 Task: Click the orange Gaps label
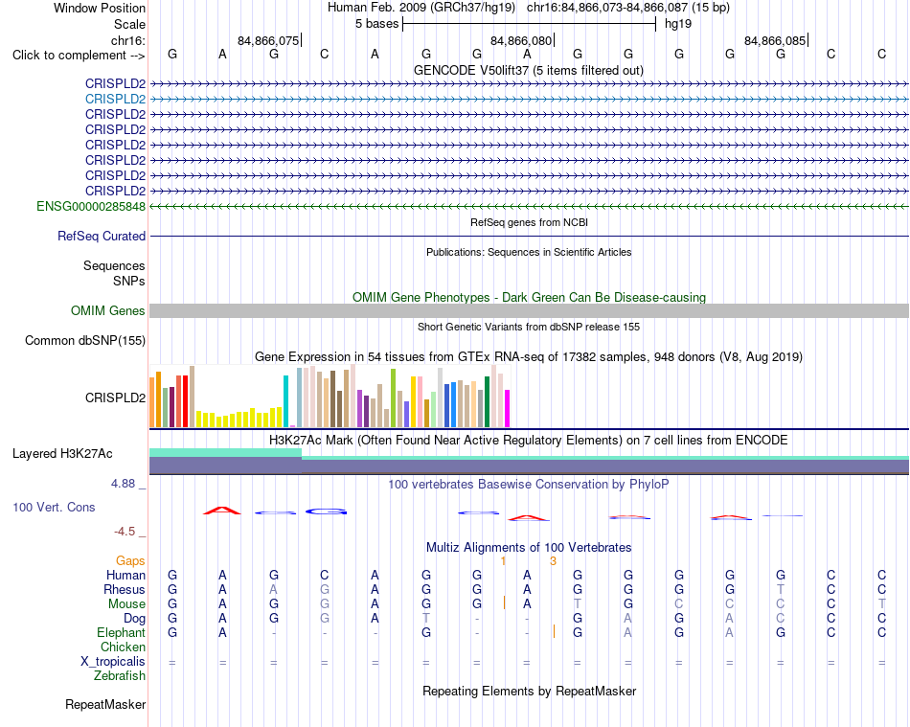coord(130,560)
